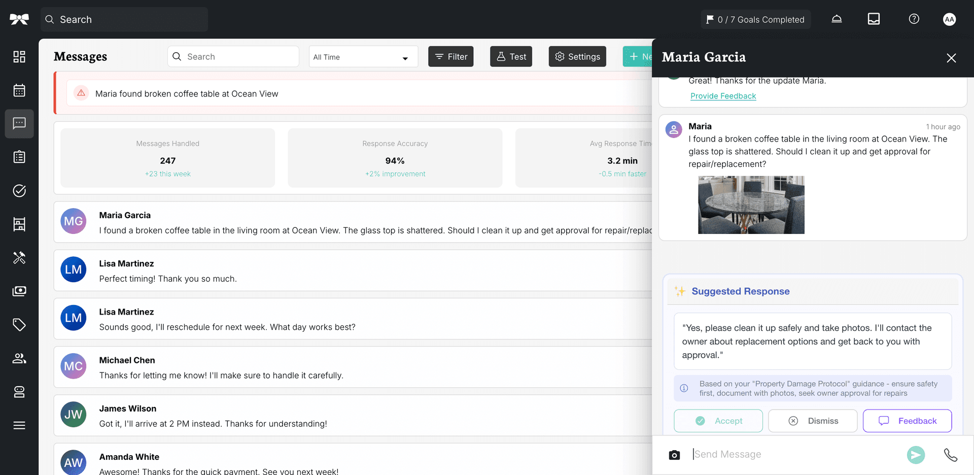Screen dimensions: 974x475
Task: Open the Tags icon in the sidebar
Action: [x=19, y=324]
